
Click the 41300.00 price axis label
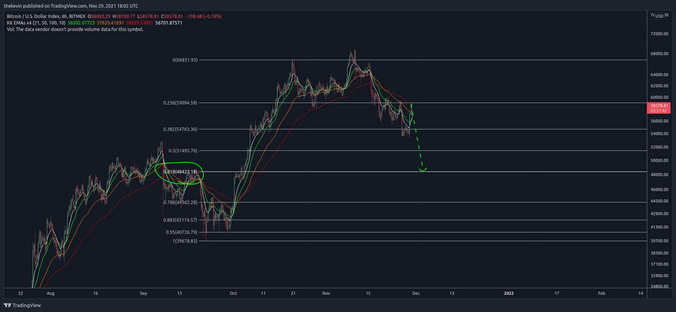coord(660,227)
